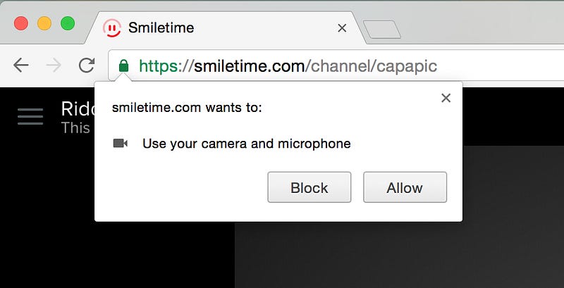Click the red macOS close button
This screenshot has width=564, height=288.
[x=21, y=23]
